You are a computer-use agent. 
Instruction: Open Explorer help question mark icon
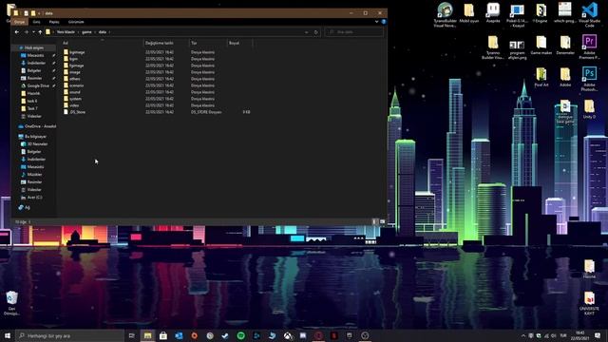(384, 22)
